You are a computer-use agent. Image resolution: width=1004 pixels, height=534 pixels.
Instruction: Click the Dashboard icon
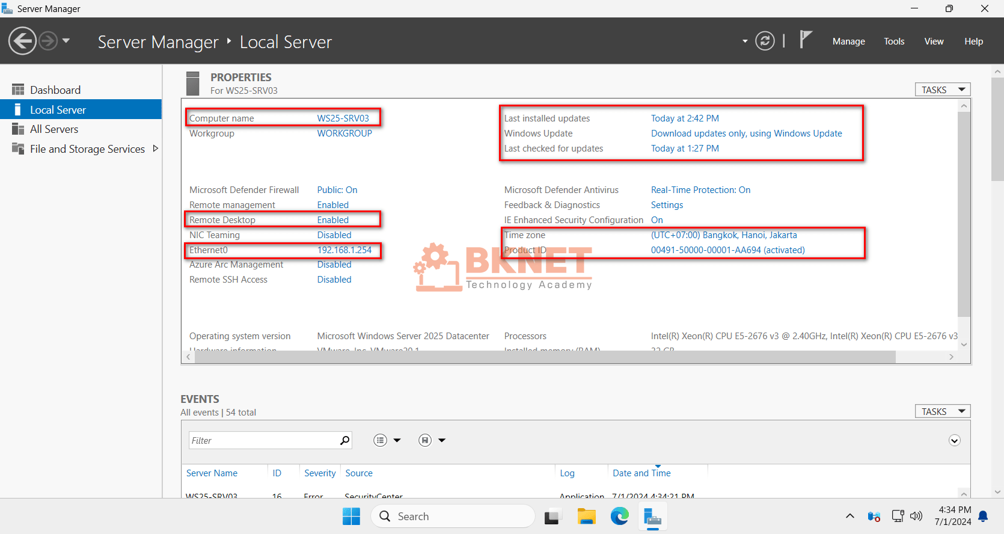point(18,90)
